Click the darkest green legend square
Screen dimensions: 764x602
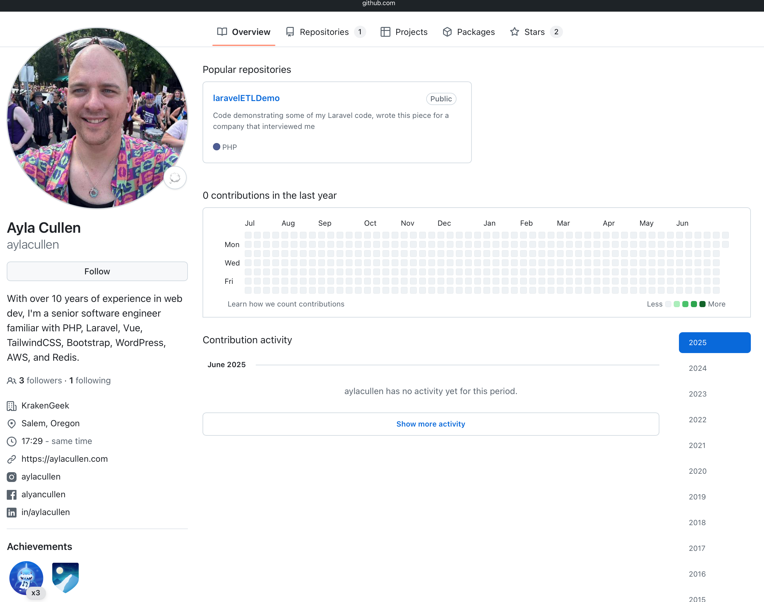pyautogui.click(x=703, y=304)
